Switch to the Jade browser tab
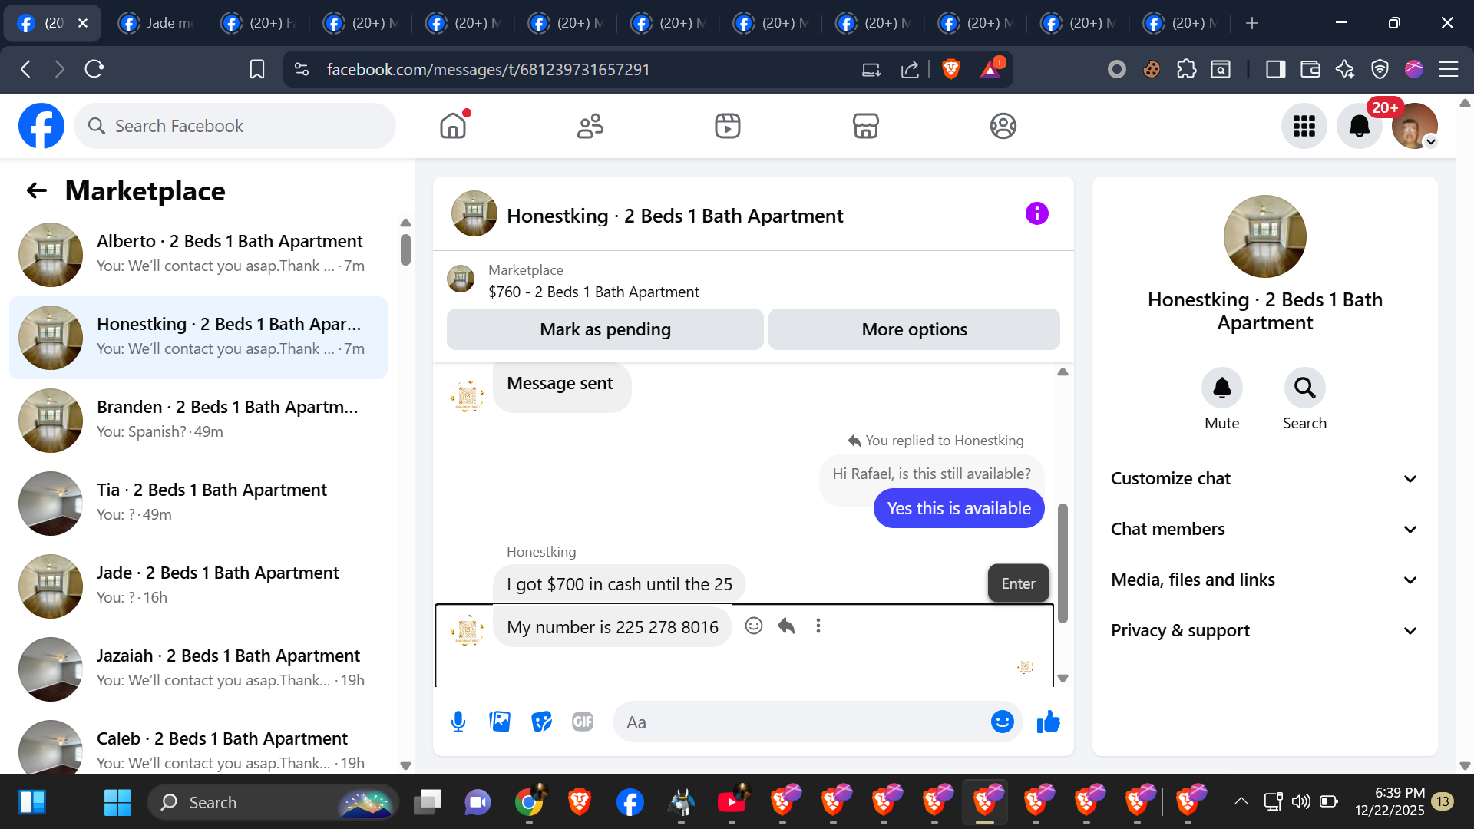This screenshot has height=829, width=1474. point(159,23)
